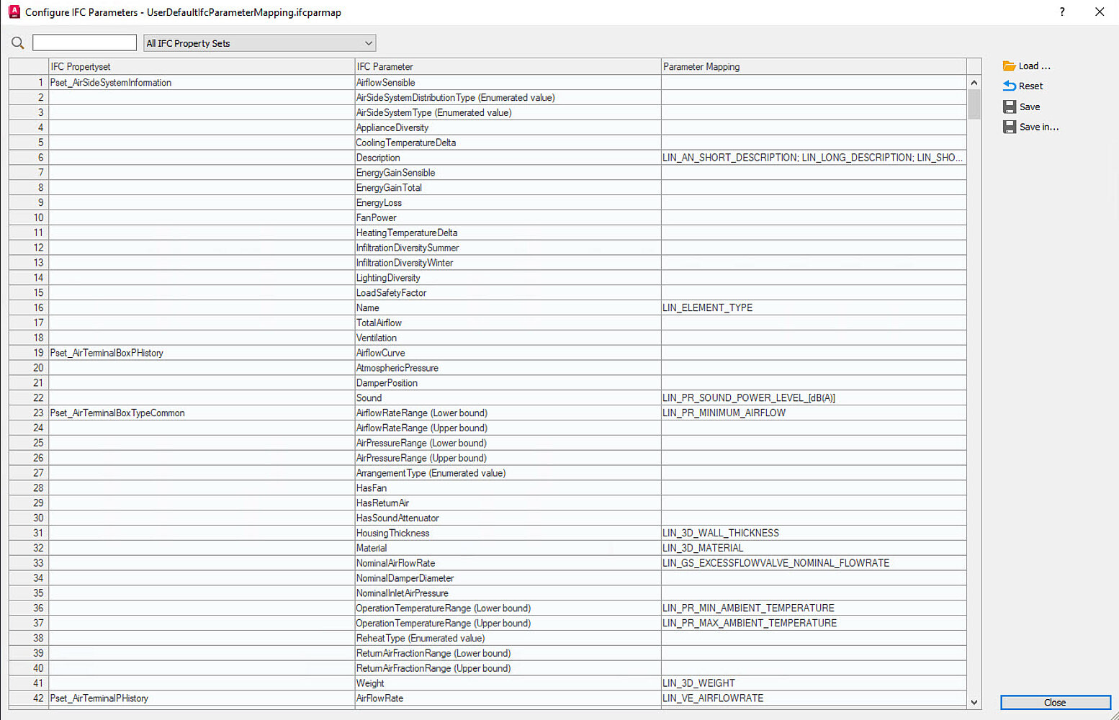
Task: Click the Reset button label
Action: [1030, 86]
